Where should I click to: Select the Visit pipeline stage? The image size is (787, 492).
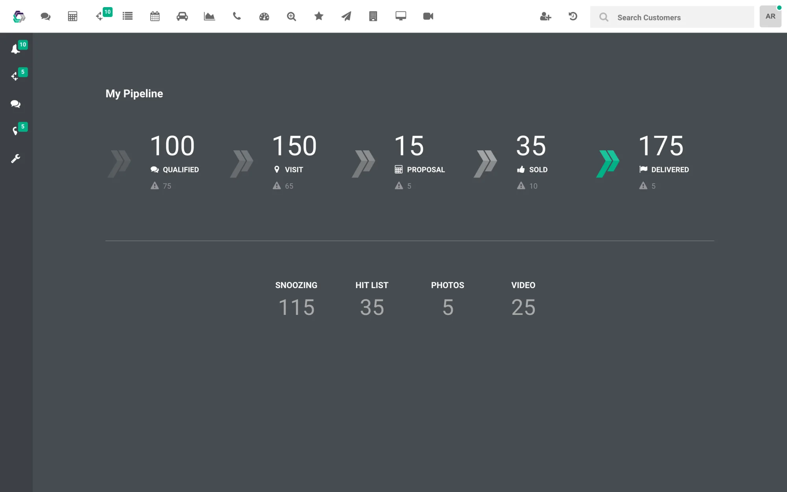click(294, 162)
